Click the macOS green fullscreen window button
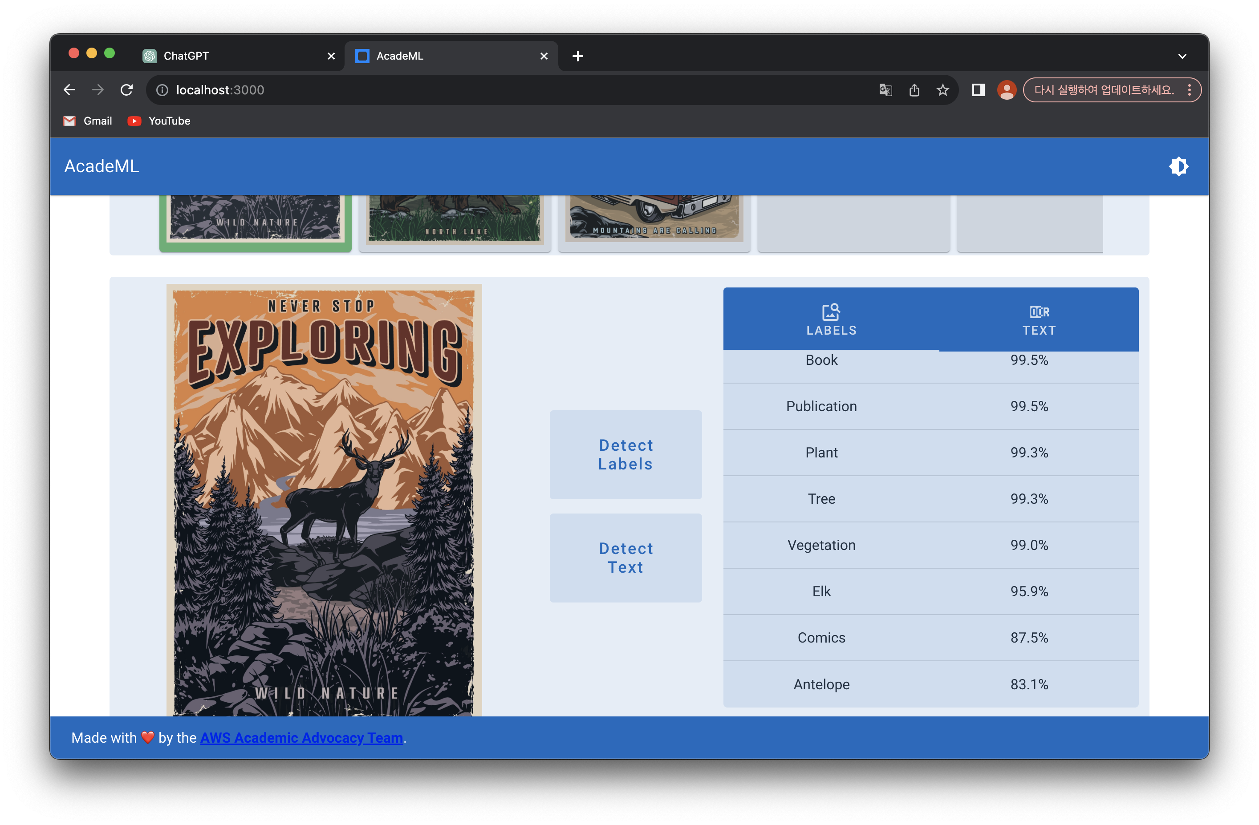This screenshot has height=825, width=1259. tap(110, 53)
